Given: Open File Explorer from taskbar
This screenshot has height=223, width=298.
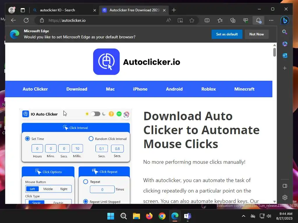Looking at the screenshot, I should coord(136,216).
